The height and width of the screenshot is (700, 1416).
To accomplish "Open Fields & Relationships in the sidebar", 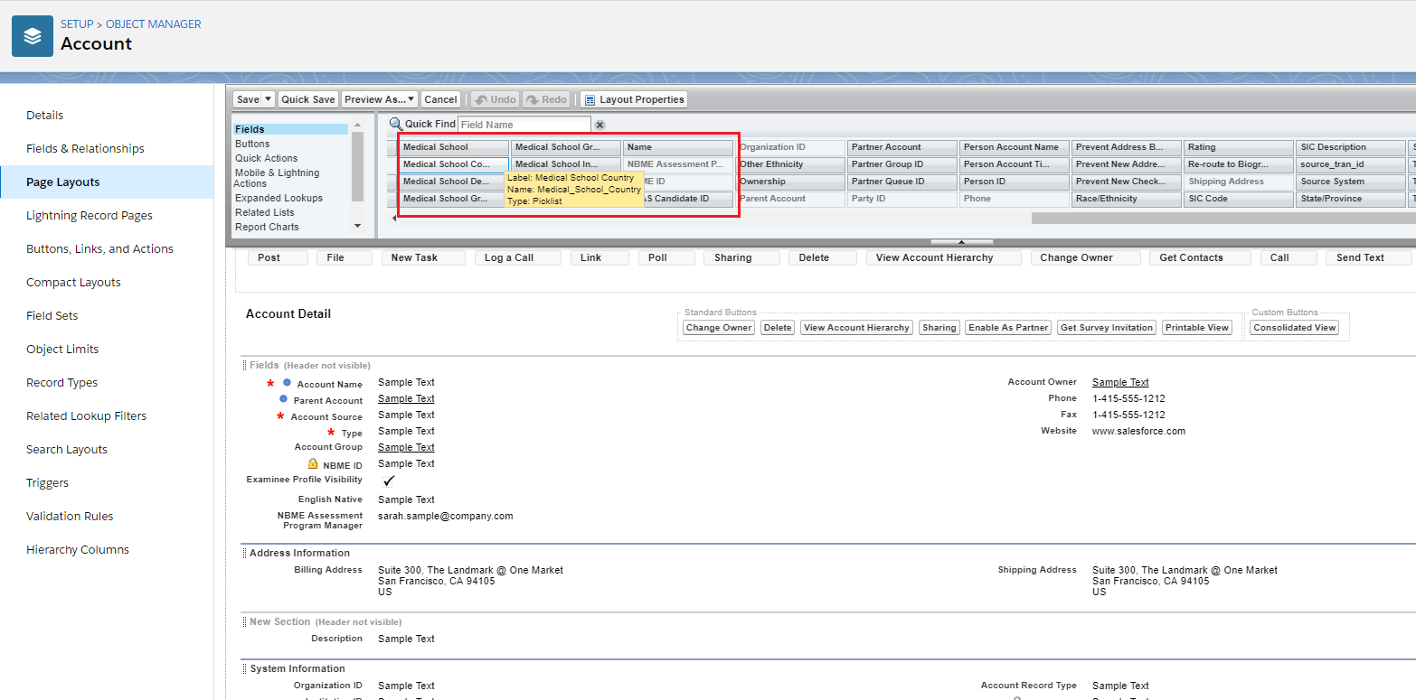I will 85,148.
